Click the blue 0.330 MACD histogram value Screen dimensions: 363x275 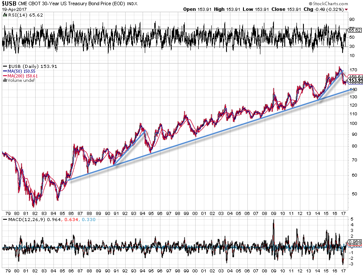tap(88, 219)
